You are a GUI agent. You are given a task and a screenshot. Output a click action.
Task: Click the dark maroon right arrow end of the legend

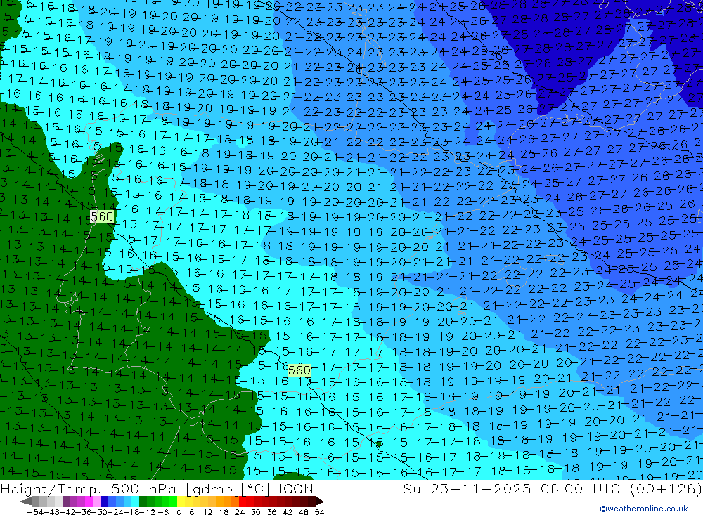tap(320, 502)
